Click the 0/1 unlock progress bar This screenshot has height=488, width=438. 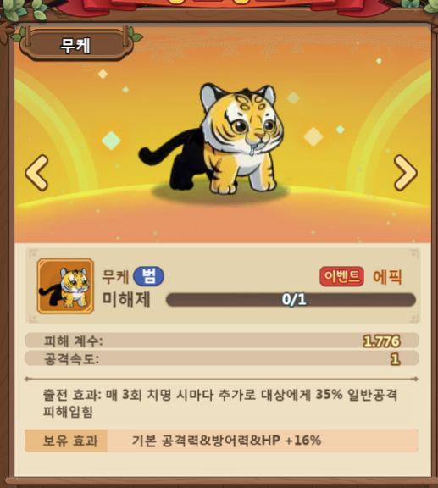pos(291,300)
